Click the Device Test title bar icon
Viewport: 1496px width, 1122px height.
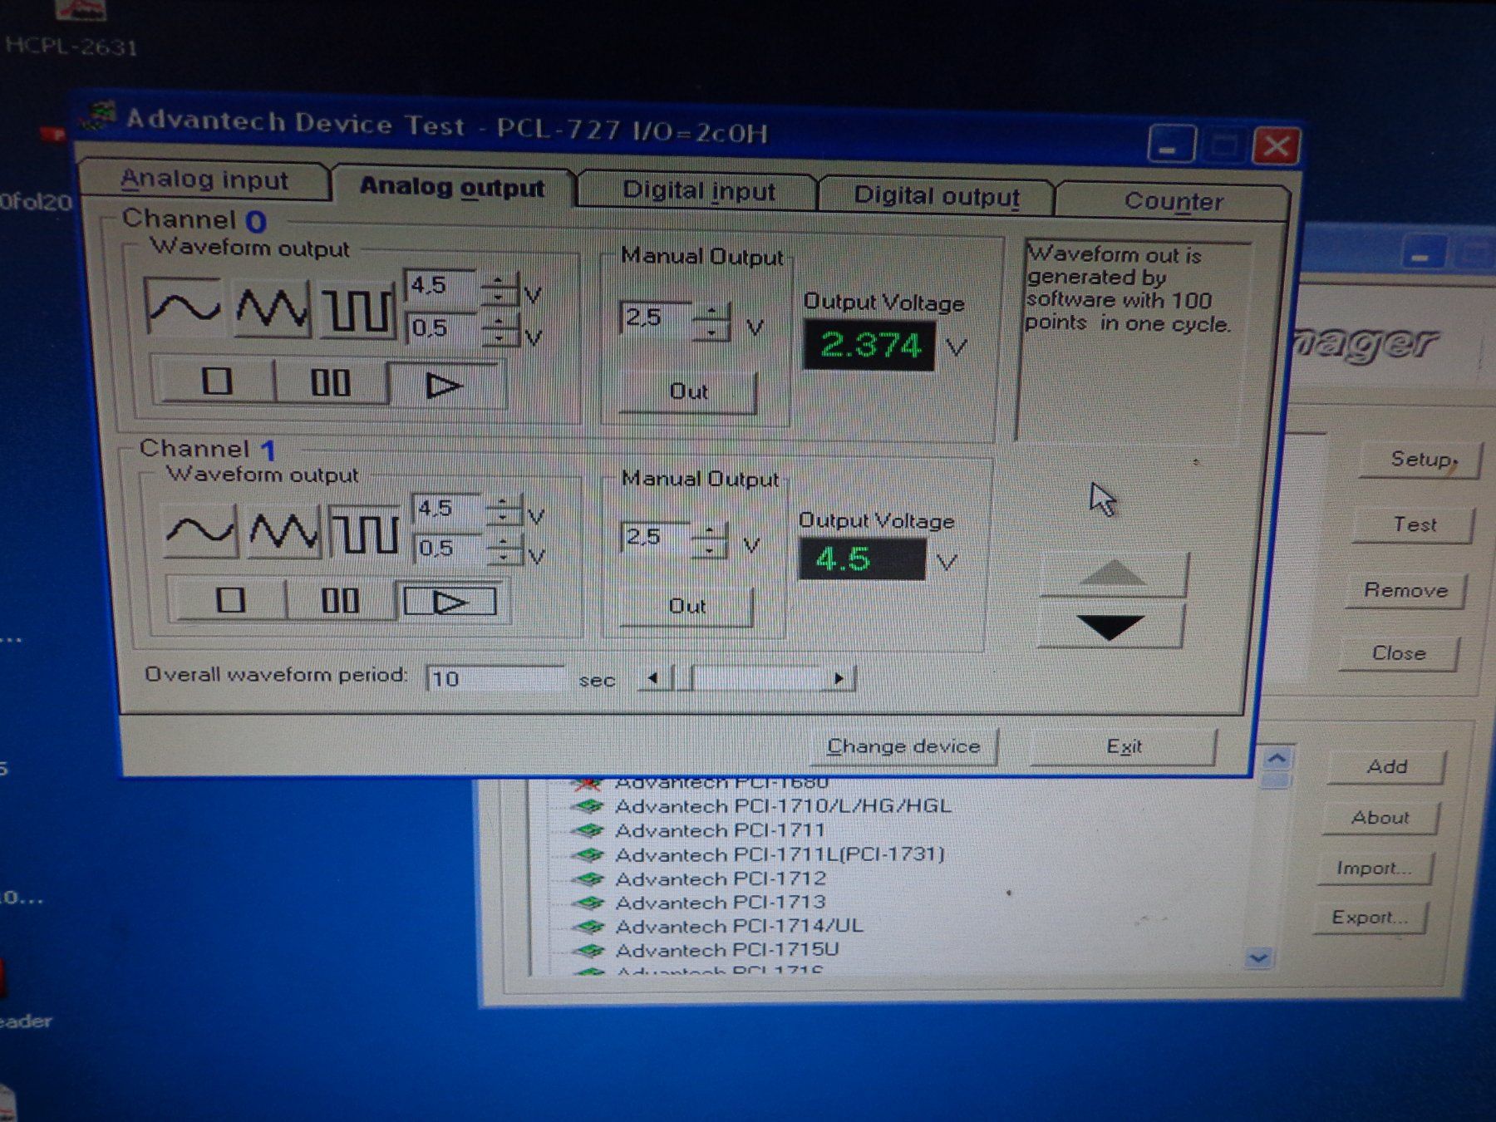(100, 116)
